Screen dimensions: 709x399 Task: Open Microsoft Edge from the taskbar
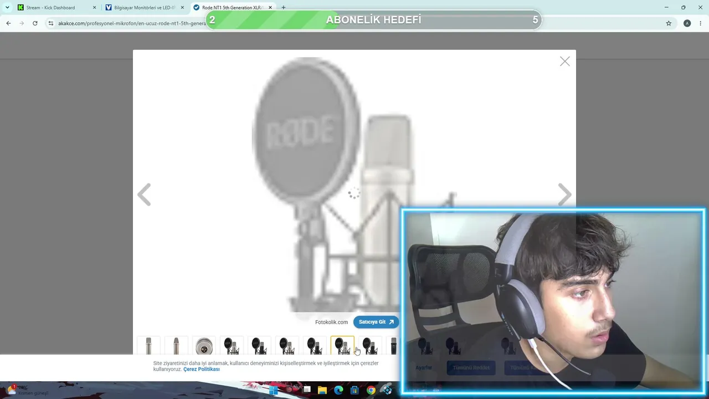click(x=338, y=390)
